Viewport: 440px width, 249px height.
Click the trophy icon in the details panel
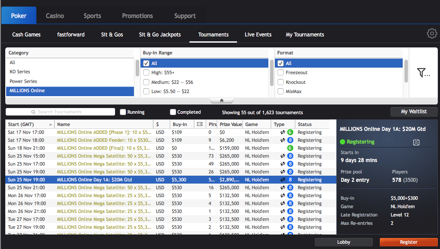(x=416, y=142)
